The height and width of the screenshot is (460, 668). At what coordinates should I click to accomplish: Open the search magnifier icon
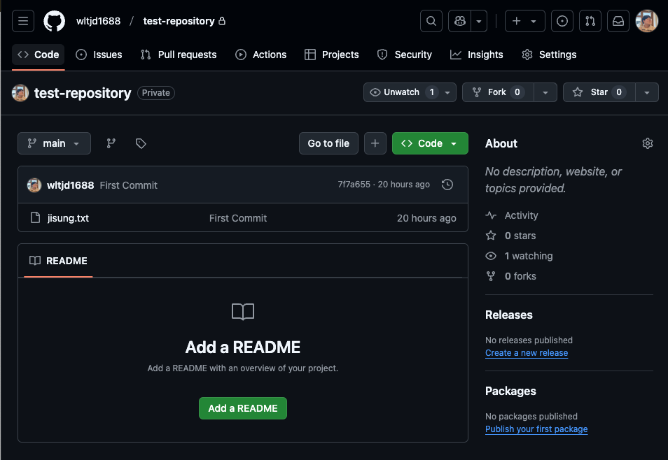[431, 21]
